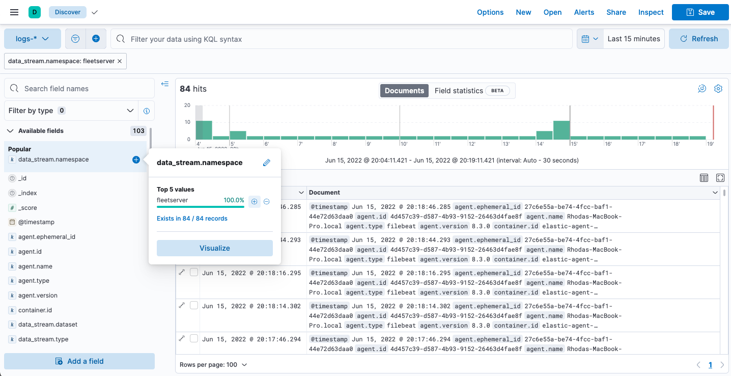Open the histogram chart options gear
Screen dimensions: 731x376
point(718,88)
